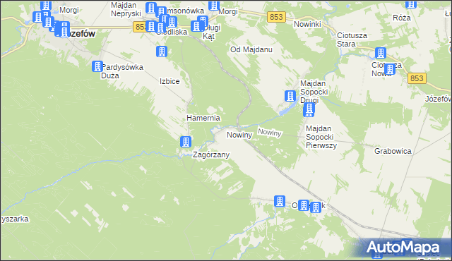Click the Zagórzany village label
Screen dimensions: 452x261
(x=211, y=154)
